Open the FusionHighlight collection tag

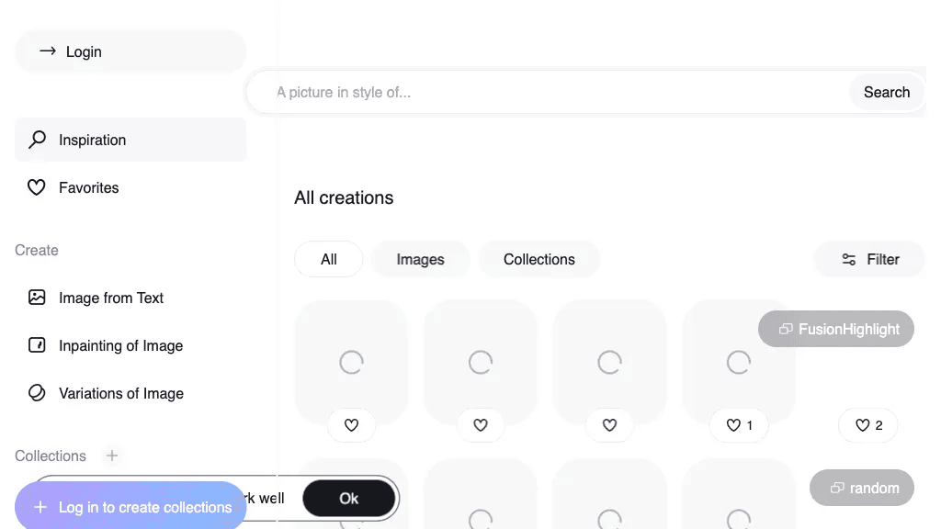836,329
